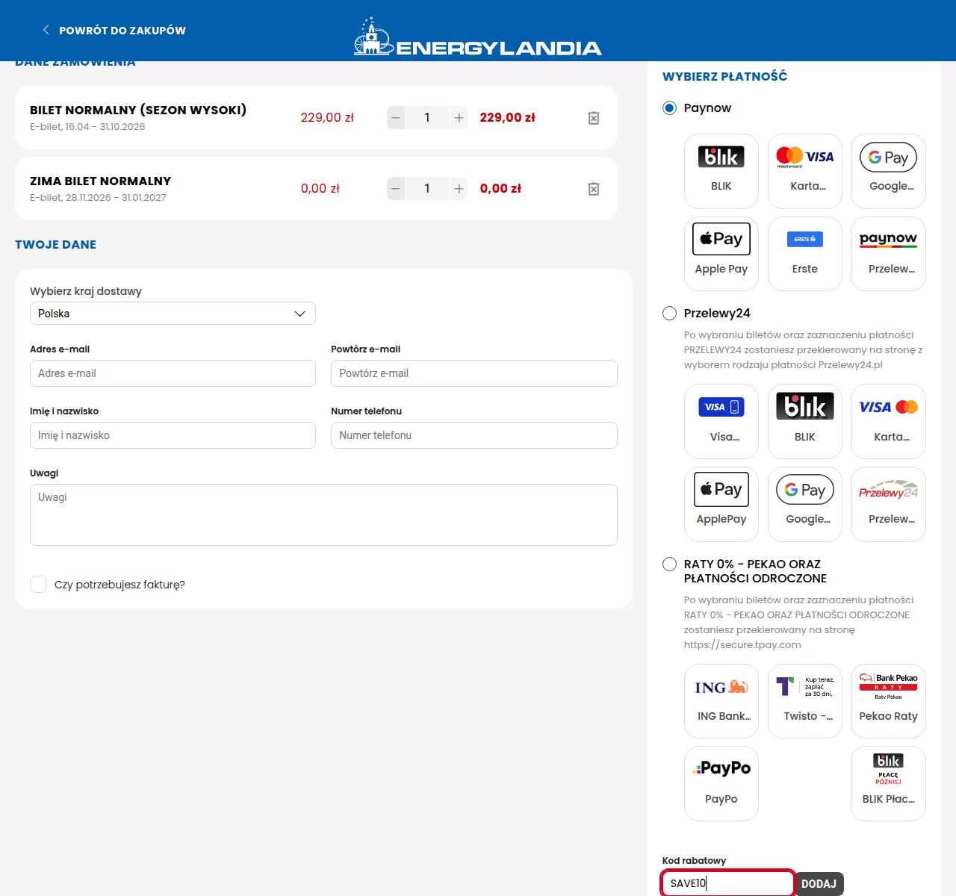The width and height of the screenshot is (956, 896).
Task: Click the Kod rabatowy input field
Action: [x=727, y=884]
